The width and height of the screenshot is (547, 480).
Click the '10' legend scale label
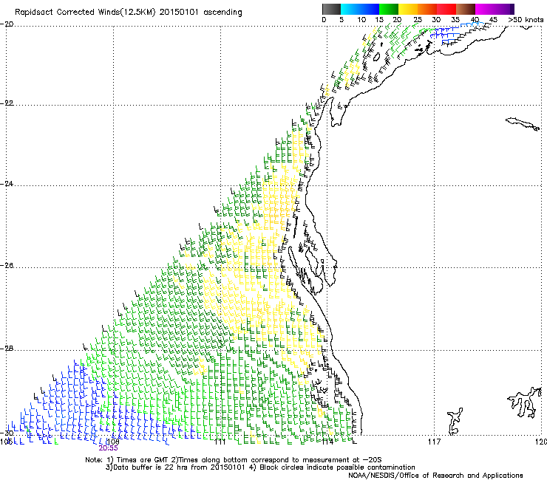point(361,20)
